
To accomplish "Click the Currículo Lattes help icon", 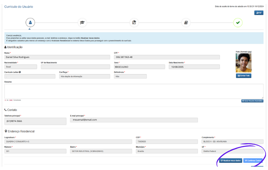I will [20, 72].
